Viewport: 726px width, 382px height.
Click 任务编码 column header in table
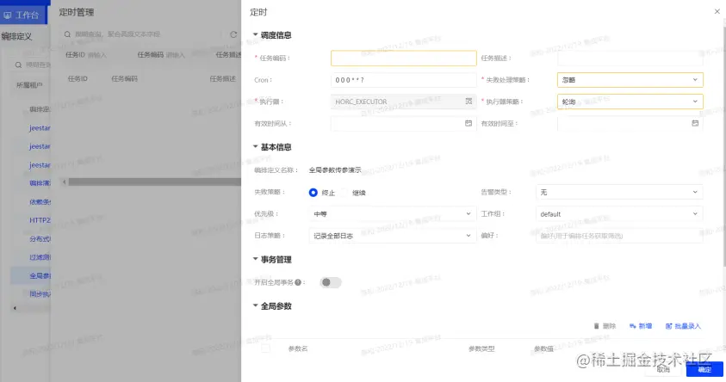(x=125, y=78)
